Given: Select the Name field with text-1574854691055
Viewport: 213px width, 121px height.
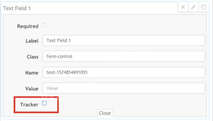Looking at the screenshot, I should (x=124, y=72).
